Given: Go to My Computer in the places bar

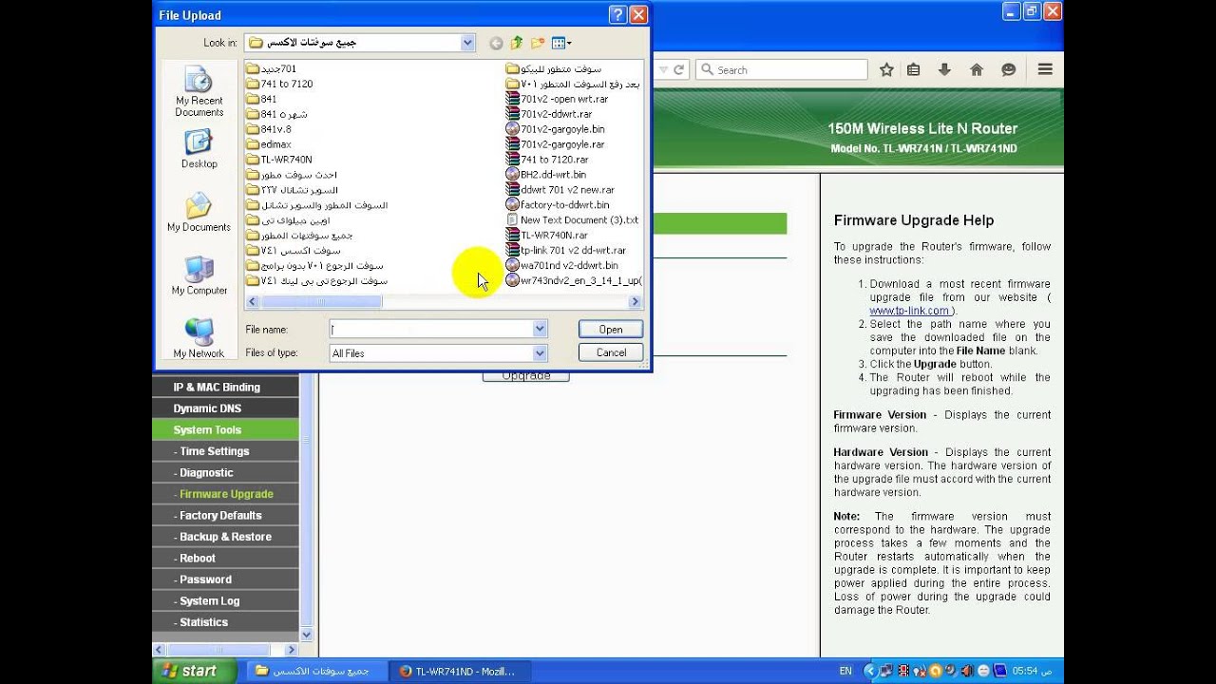Looking at the screenshot, I should pyautogui.click(x=199, y=276).
